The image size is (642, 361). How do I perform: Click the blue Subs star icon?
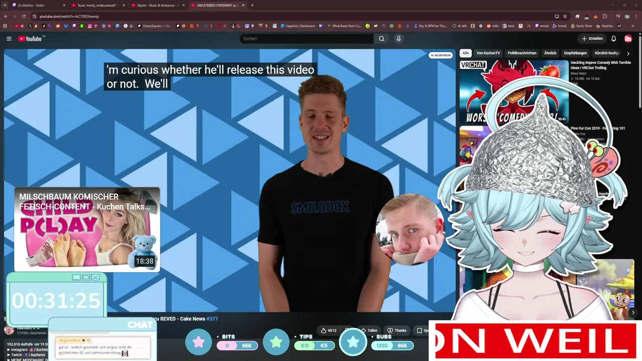coord(353,342)
